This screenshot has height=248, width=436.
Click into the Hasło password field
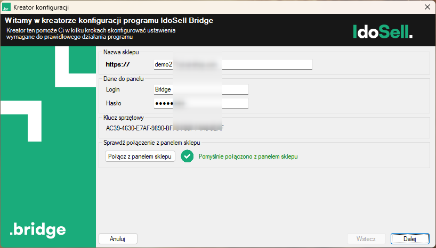click(x=201, y=103)
